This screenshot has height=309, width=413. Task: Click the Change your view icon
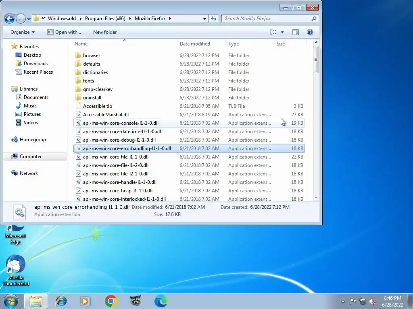tap(273, 32)
